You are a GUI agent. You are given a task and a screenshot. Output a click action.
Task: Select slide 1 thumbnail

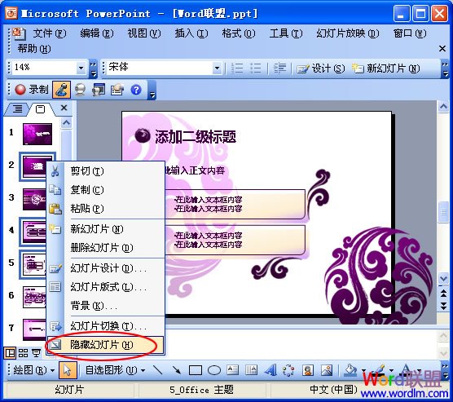coord(37,135)
